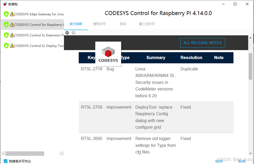Switch to the 授权许可 tab

99,24
